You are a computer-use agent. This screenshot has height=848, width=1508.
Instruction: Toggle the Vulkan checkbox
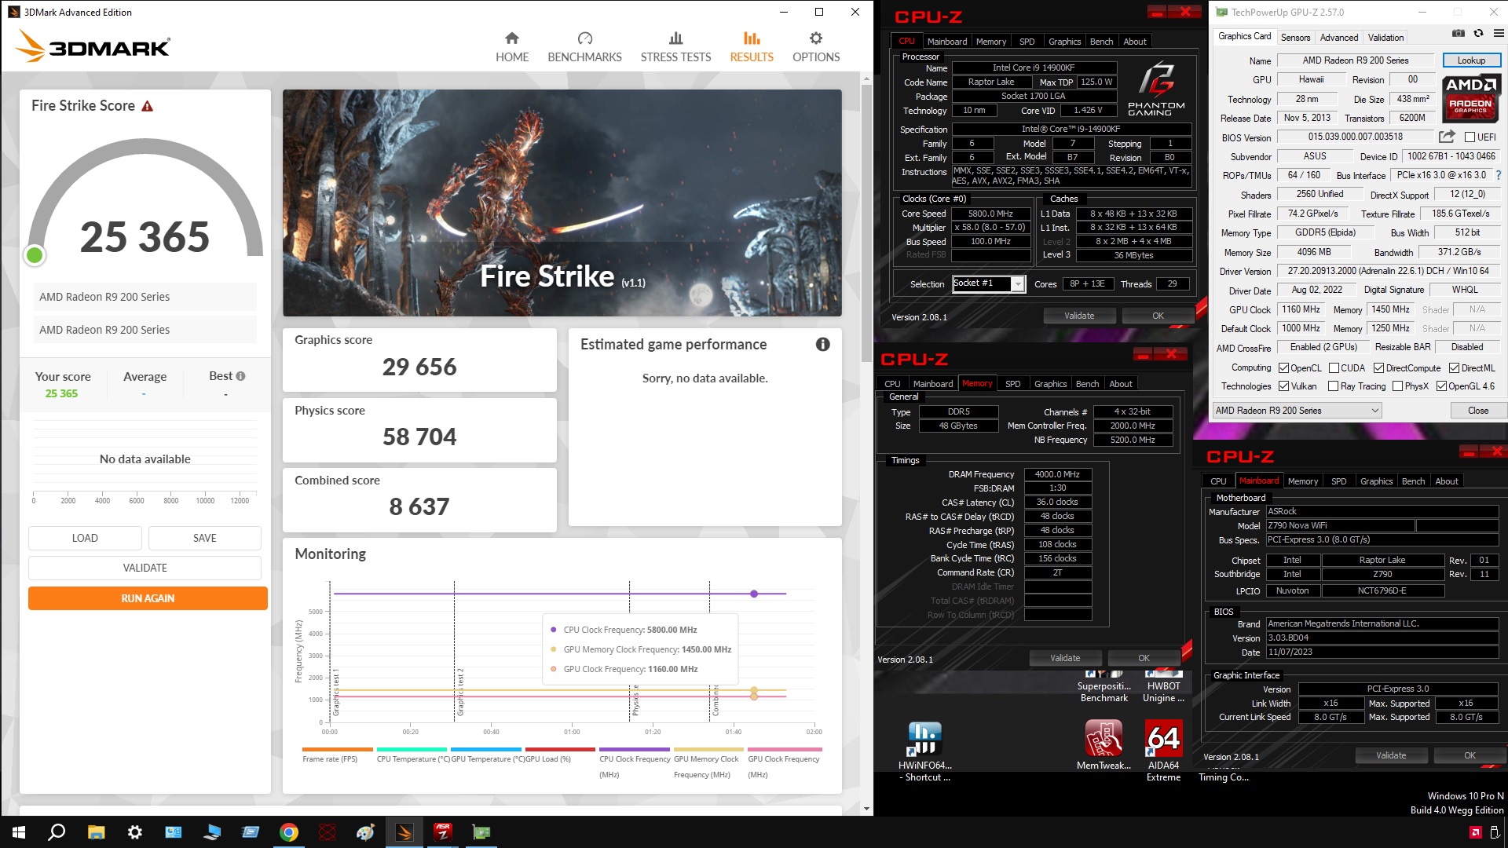point(1283,386)
